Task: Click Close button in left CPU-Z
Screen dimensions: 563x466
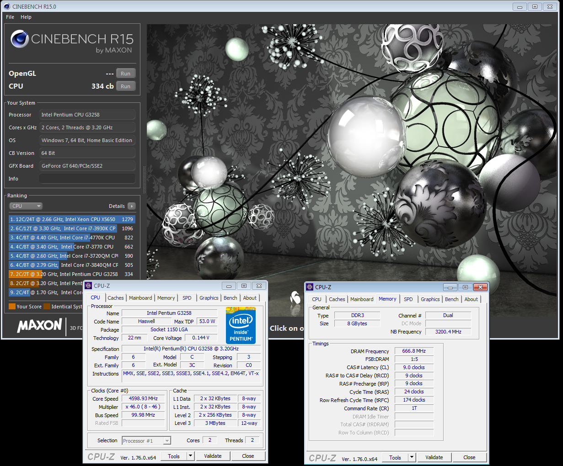Action: coord(248,456)
